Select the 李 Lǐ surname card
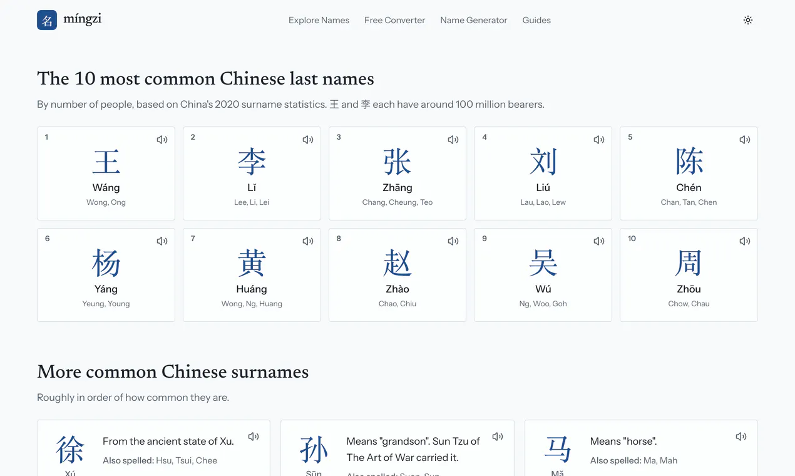Viewport: 795px width, 476px height. [252, 173]
